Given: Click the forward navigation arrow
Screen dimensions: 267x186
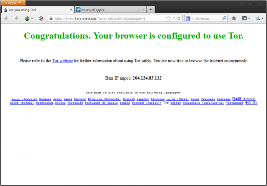Looking at the screenshot, I should 16,19.
